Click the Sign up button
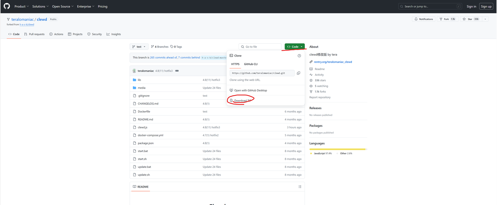This screenshot has width=497, height=205. point(486,6)
